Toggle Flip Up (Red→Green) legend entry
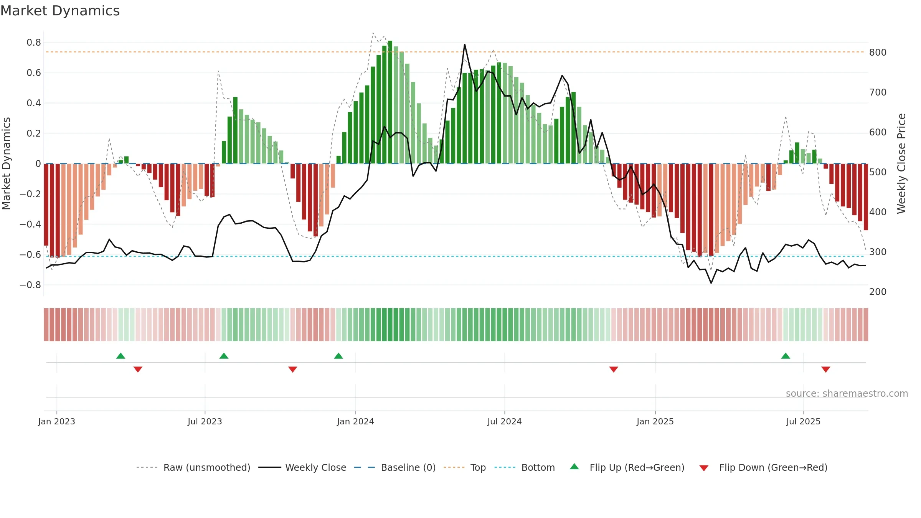Screen dimensions: 921x518 point(627,467)
